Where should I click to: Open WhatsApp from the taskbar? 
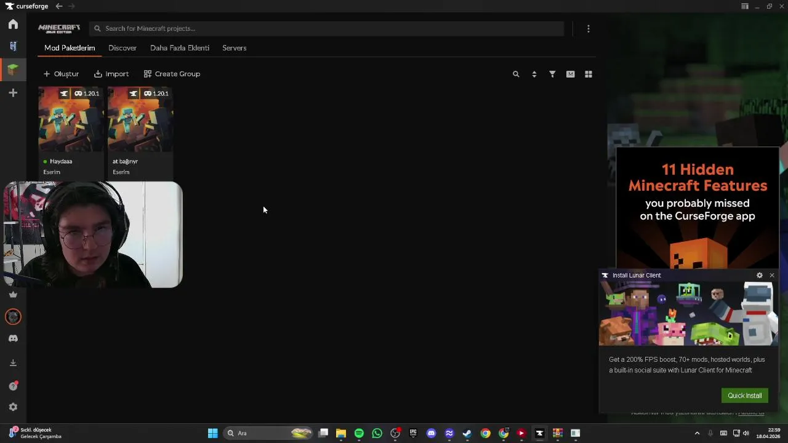pos(377,433)
